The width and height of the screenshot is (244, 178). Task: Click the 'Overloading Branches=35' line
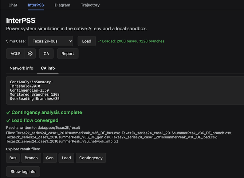coord(35,99)
